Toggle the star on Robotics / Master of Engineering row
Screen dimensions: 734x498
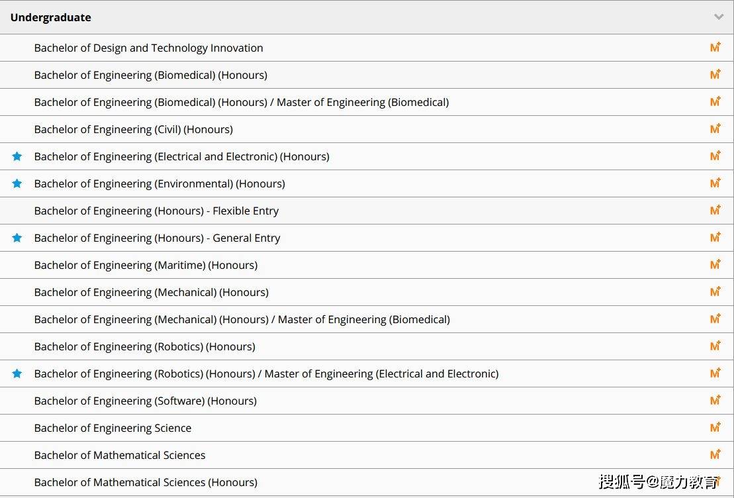(17, 373)
